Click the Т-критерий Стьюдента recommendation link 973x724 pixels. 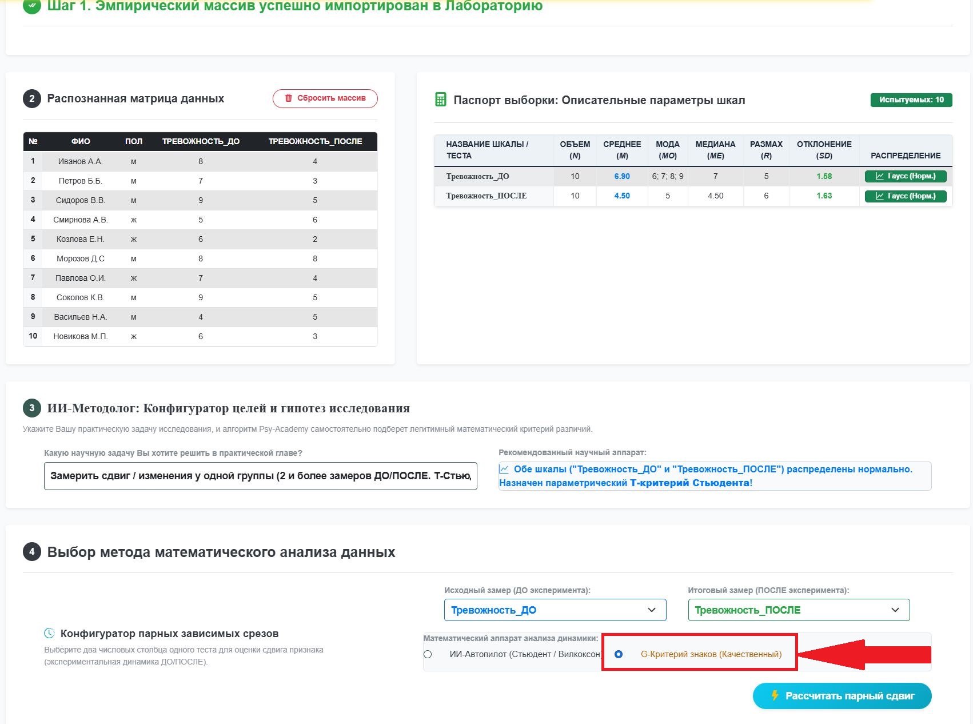click(691, 483)
